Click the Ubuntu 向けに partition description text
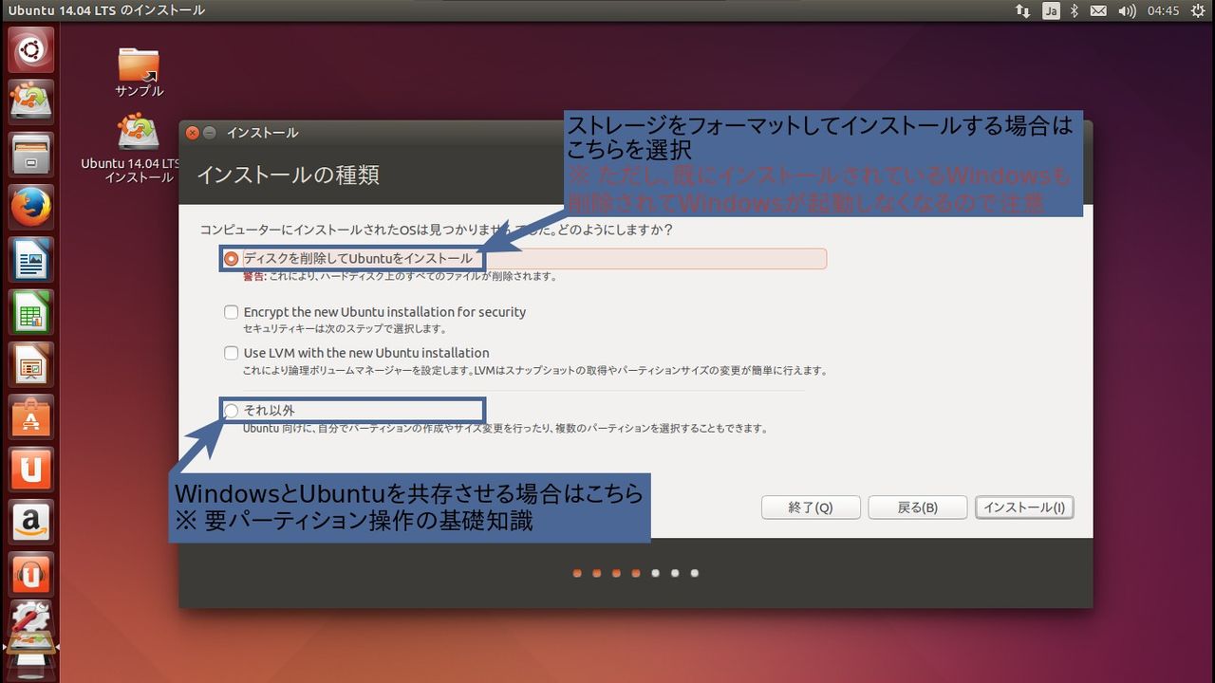This screenshot has height=683, width=1215. (x=505, y=429)
